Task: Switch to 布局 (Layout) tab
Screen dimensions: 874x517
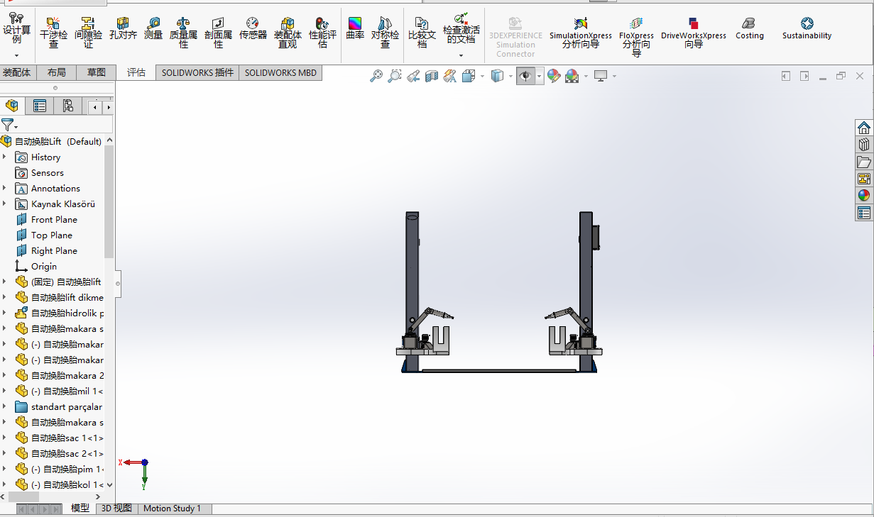Action: click(x=57, y=72)
